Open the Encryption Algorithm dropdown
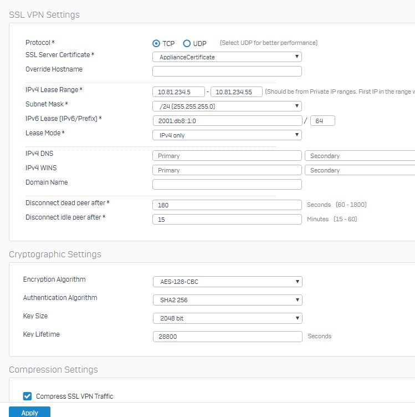This screenshot has width=415, height=417. 228,282
